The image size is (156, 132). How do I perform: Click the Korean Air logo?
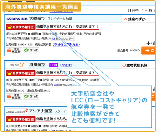click(x=17, y=19)
